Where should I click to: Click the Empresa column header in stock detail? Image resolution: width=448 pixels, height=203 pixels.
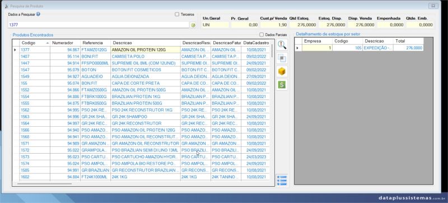click(317, 41)
